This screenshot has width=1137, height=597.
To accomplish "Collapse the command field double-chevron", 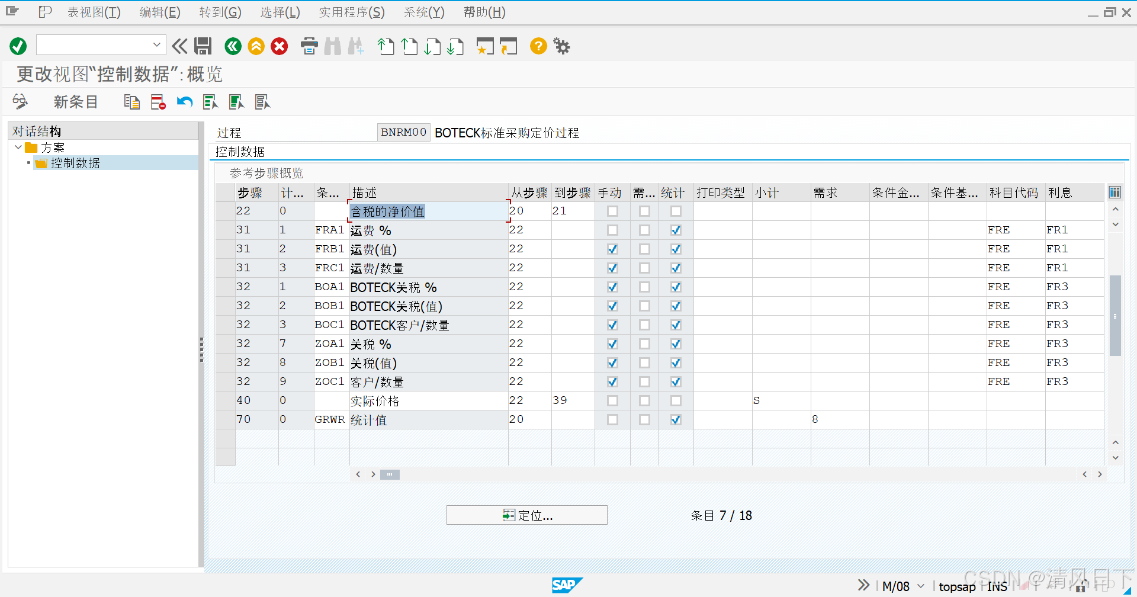I will coord(179,46).
